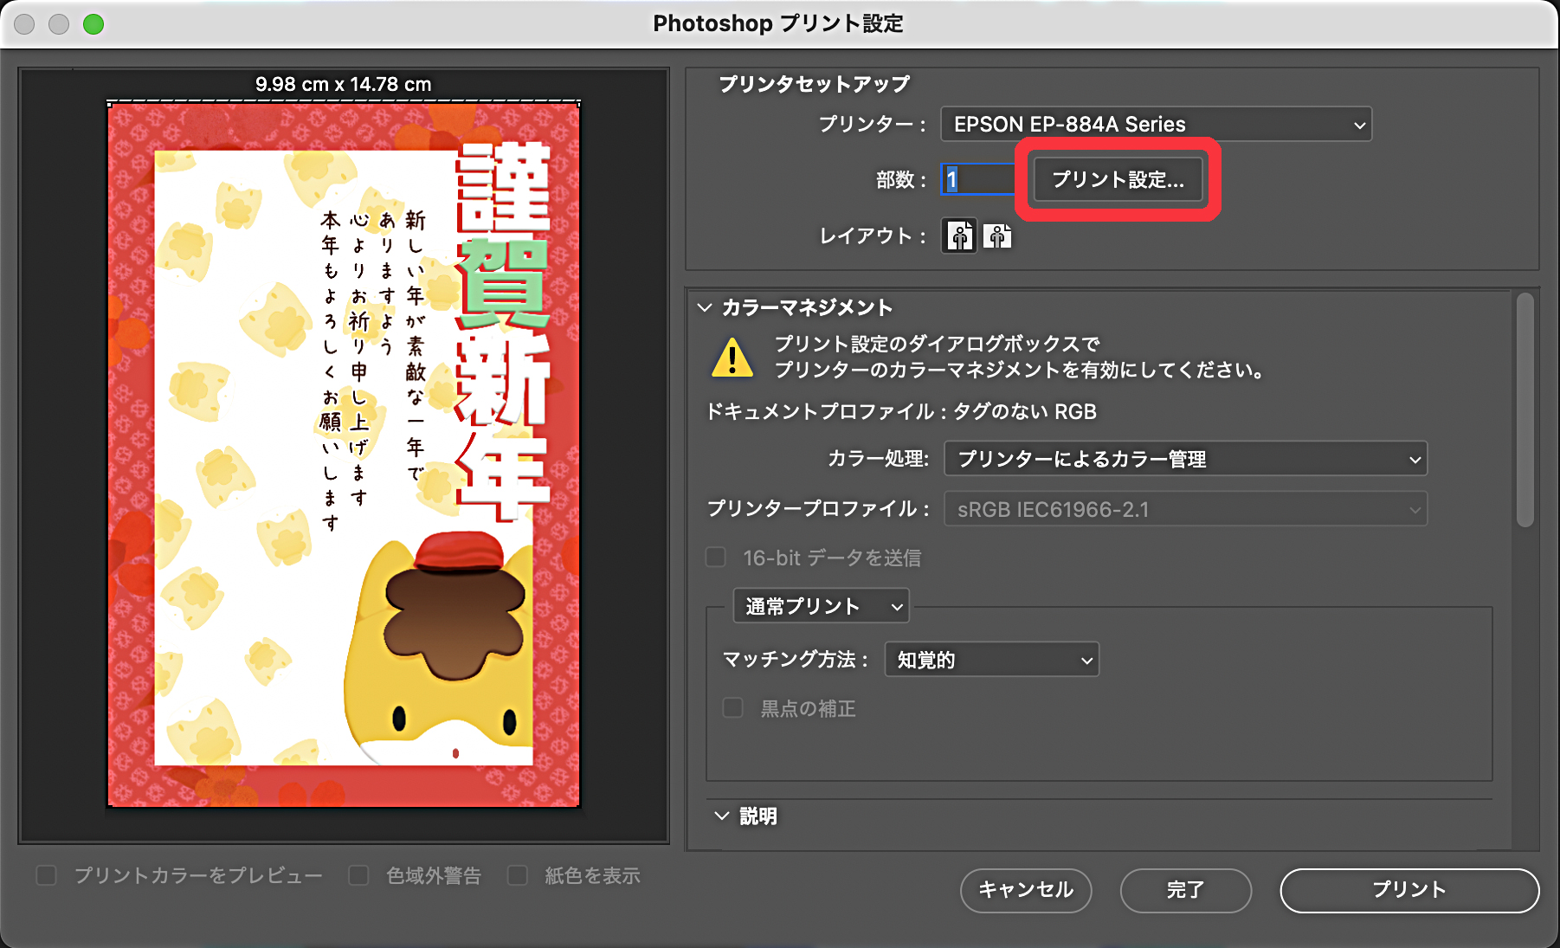Toggle the 黒点の補正 checkbox
This screenshot has height=948, width=1560.
tap(733, 708)
